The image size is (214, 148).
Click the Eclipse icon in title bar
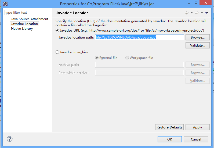5,4
